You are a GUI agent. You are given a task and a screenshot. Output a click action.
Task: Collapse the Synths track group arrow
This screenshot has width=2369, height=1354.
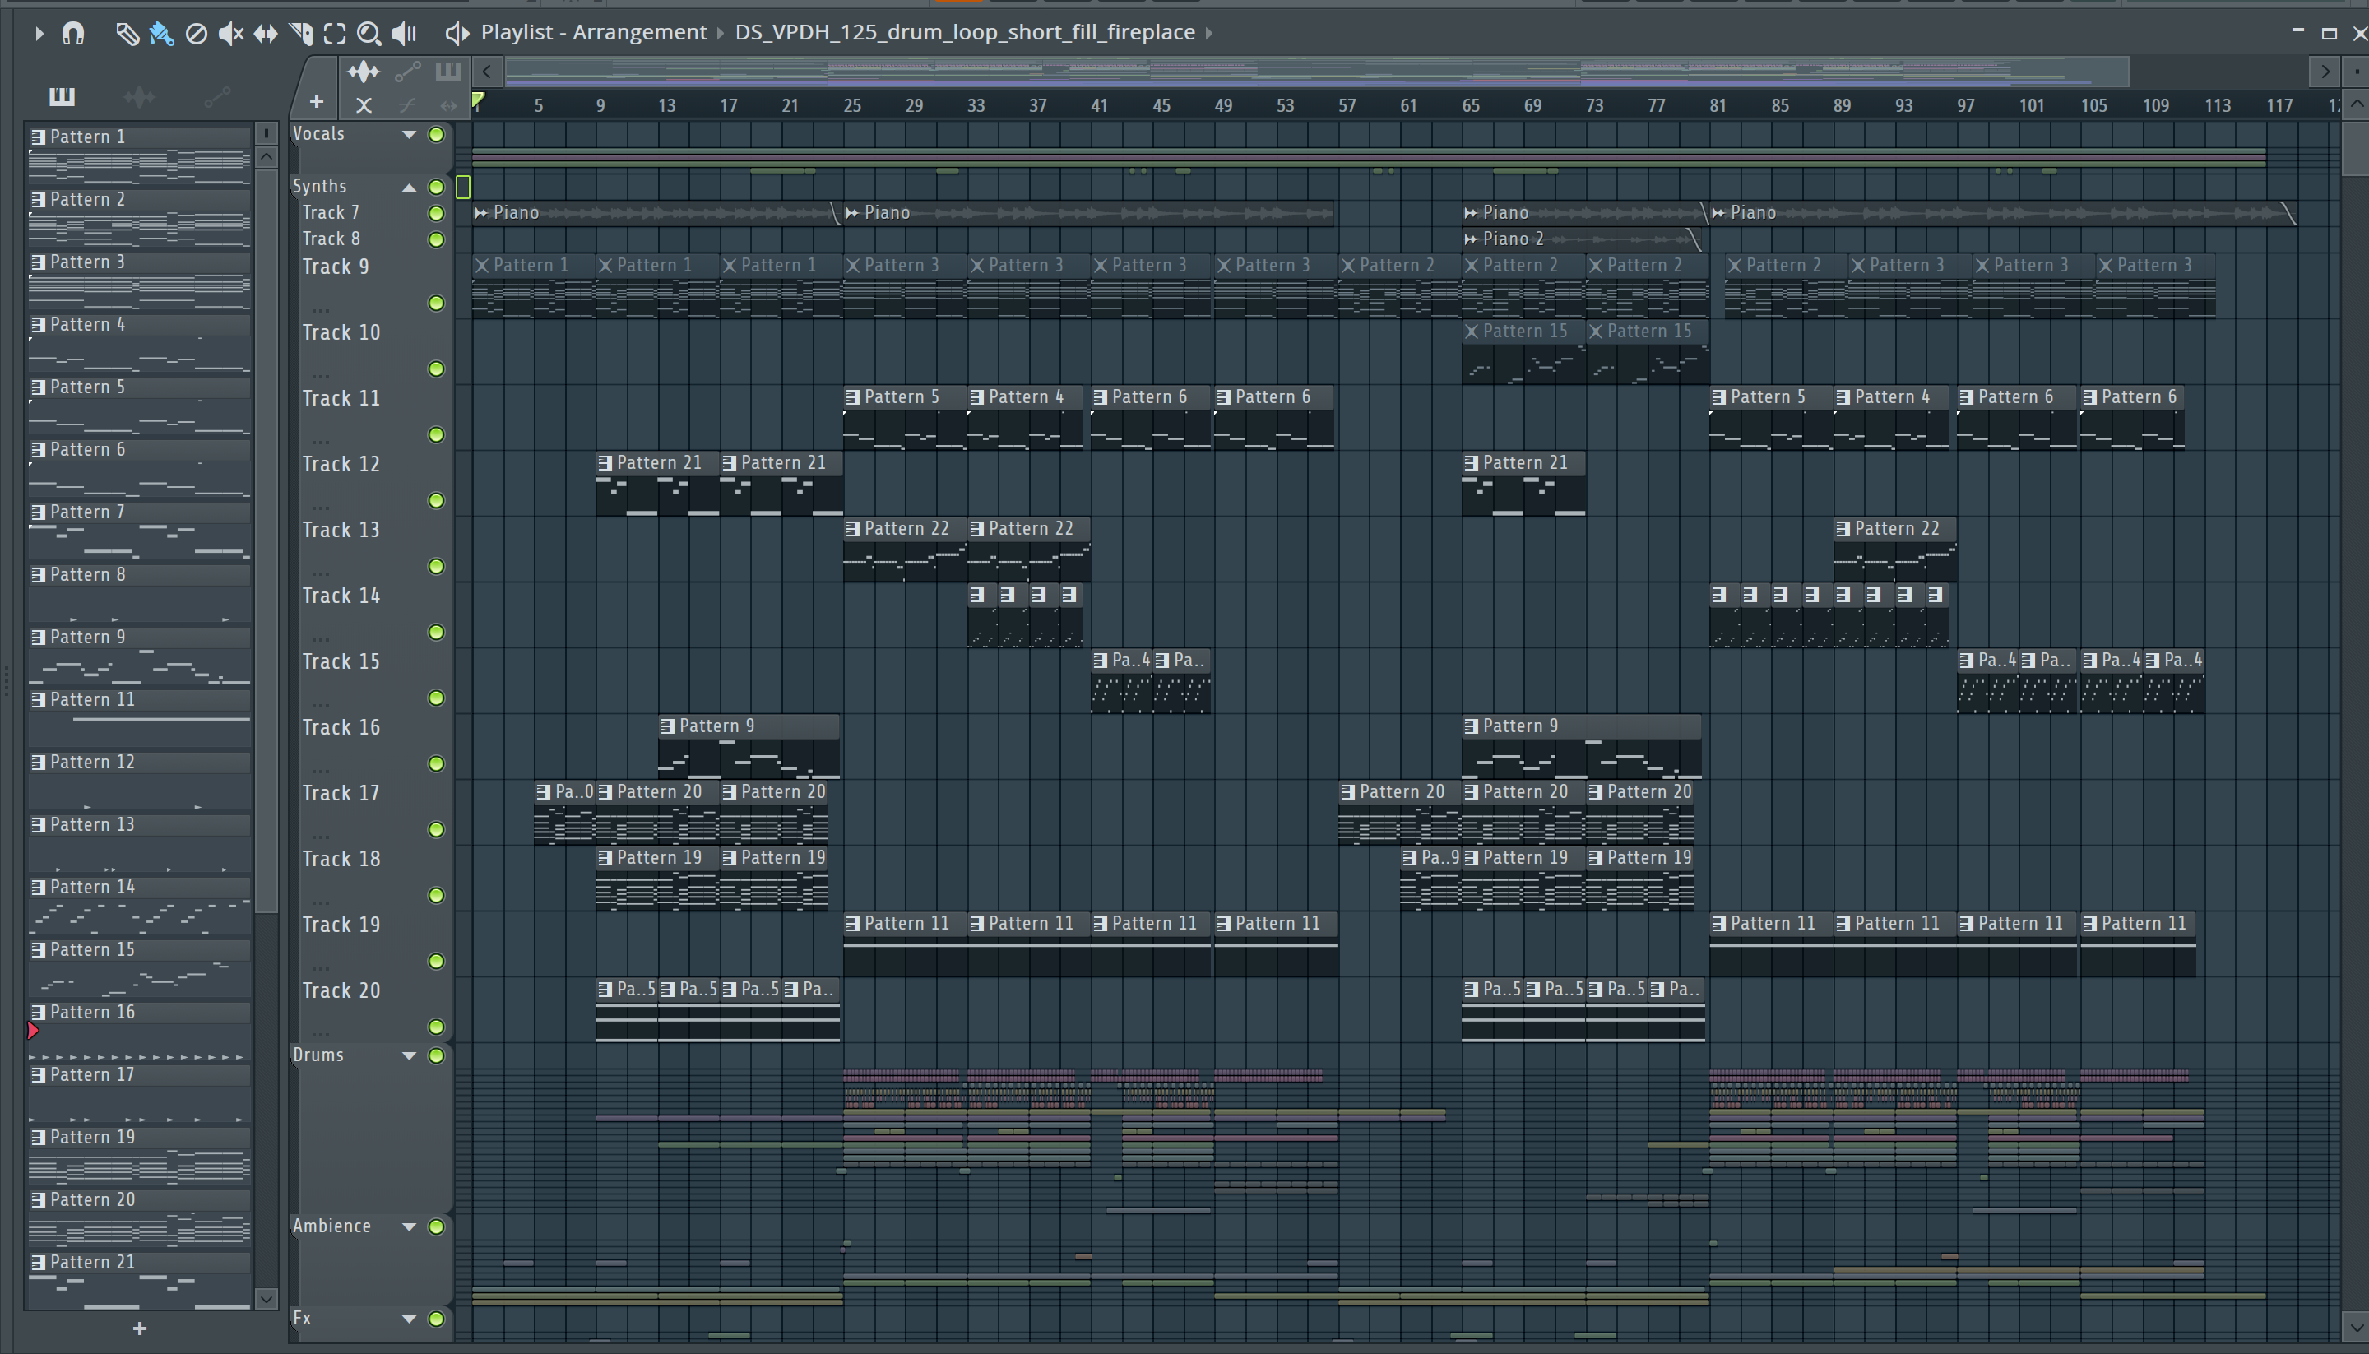point(409,187)
